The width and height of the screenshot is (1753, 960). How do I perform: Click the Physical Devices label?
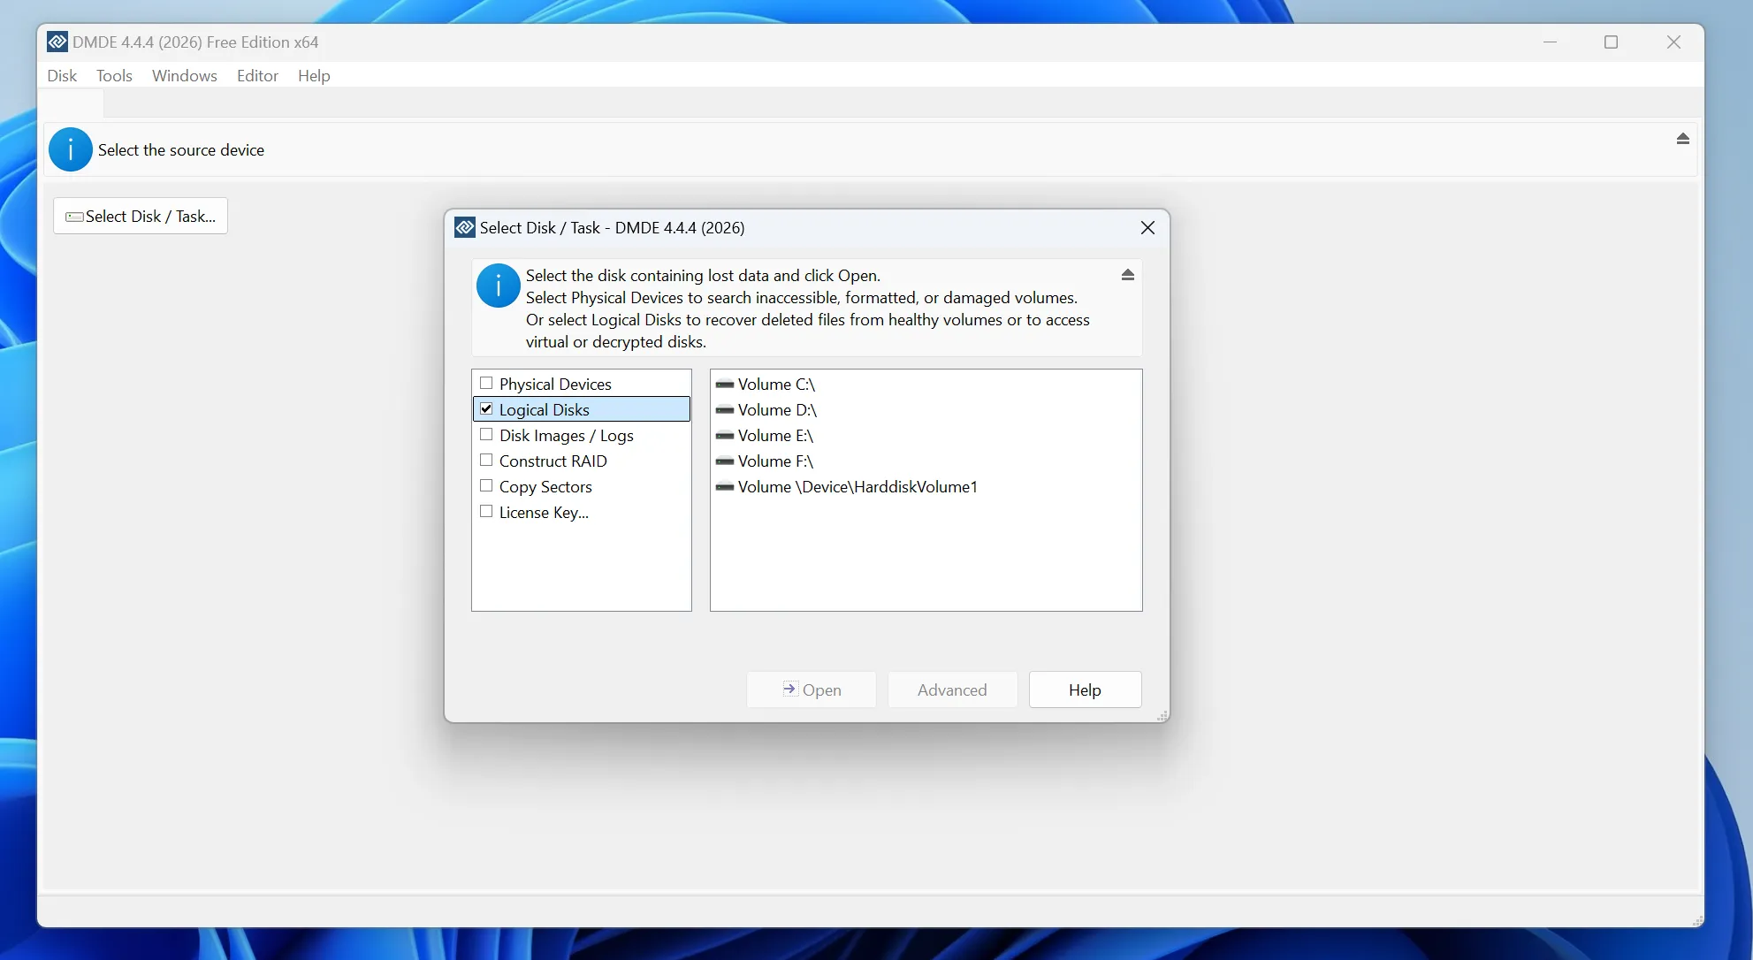click(555, 384)
